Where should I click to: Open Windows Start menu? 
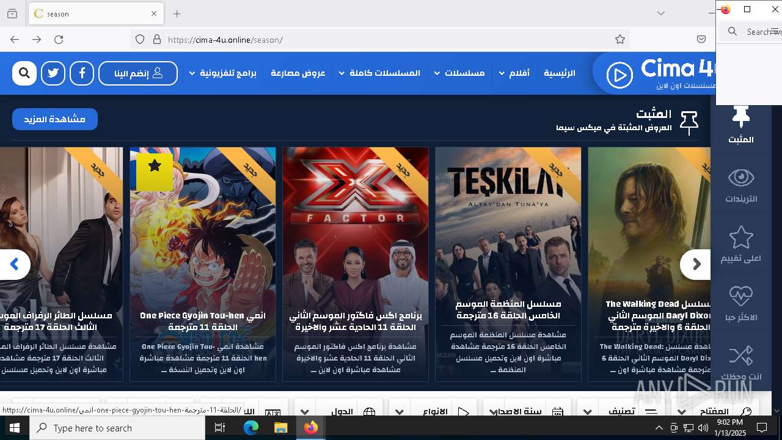pyautogui.click(x=15, y=428)
